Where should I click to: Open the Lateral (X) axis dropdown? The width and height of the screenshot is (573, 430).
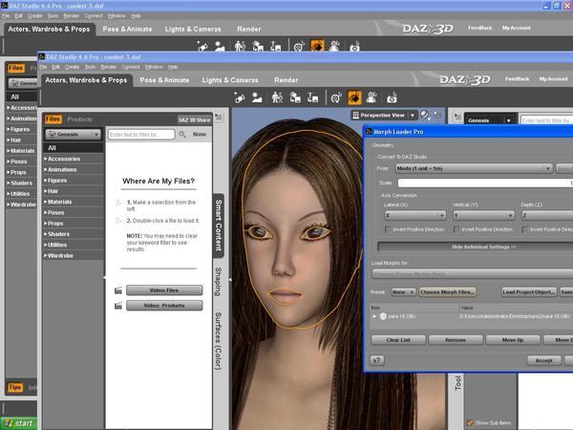tap(415, 215)
